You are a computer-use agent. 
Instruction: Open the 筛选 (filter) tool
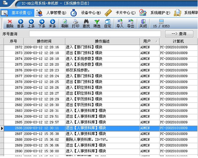point(97,24)
